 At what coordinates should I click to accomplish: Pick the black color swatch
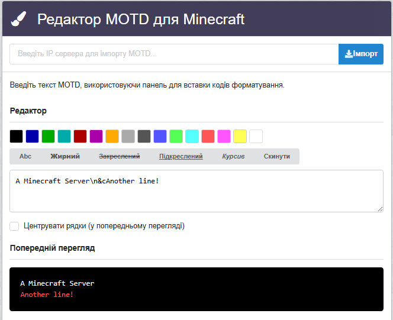tap(17, 137)
